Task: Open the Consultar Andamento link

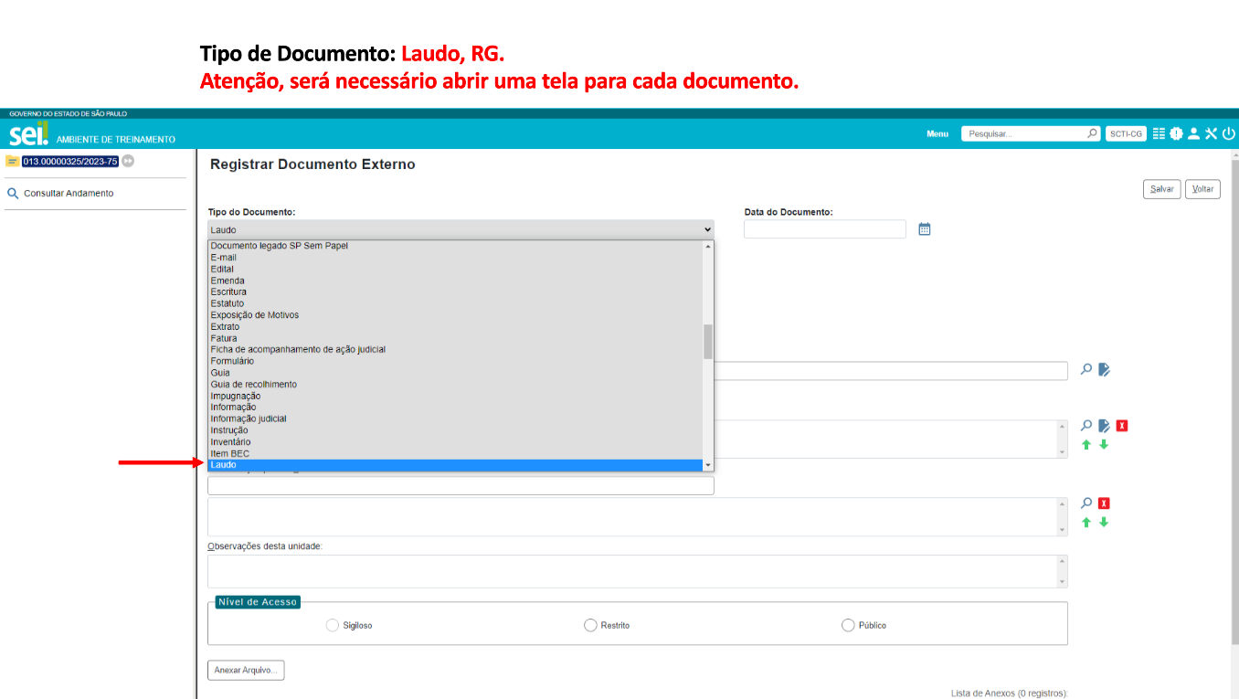Action: 69,194
